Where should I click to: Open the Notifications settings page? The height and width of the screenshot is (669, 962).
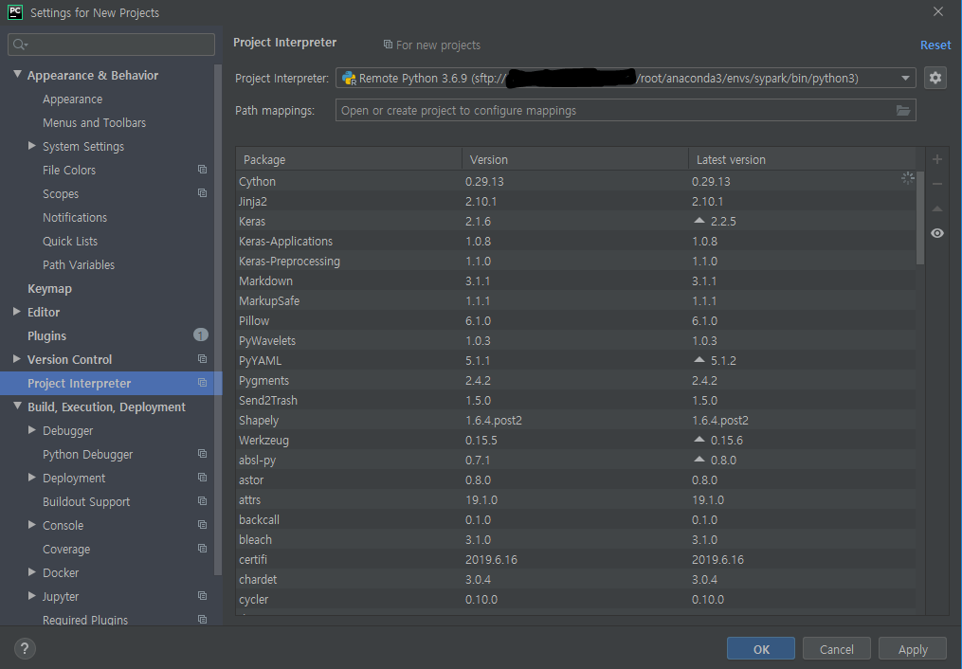click(75, 217)
